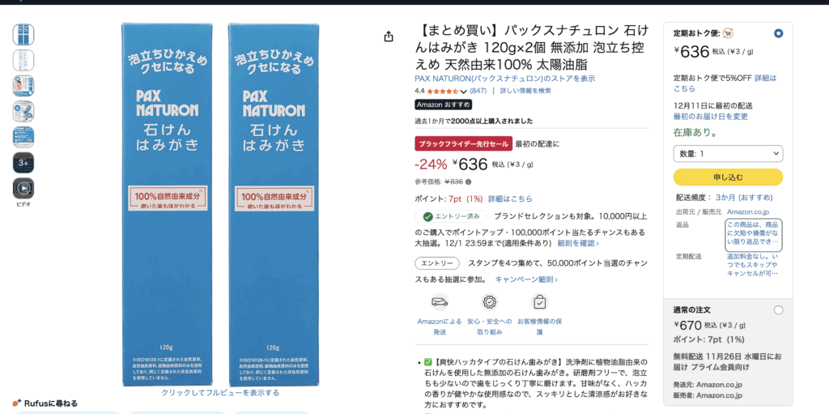Click the お客様情報の保護 privacy icon
Image resolution: width=829 pixels, height=414 pixels.
point(539,301)
